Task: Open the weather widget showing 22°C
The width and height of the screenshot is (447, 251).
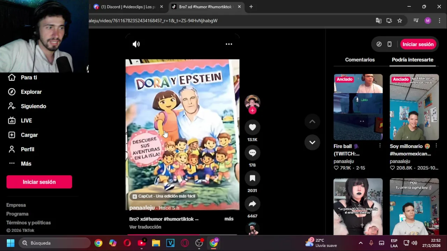Action: pos(321,243)
